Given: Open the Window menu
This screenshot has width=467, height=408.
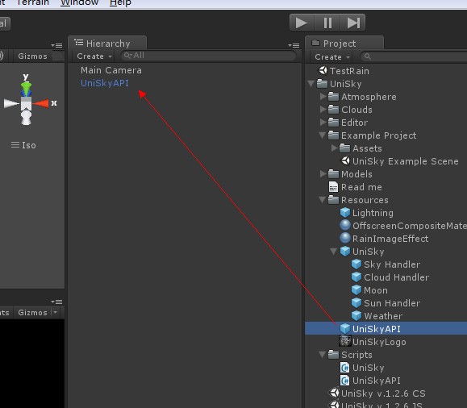Looking at the screenshot, I should coord(80,3).
